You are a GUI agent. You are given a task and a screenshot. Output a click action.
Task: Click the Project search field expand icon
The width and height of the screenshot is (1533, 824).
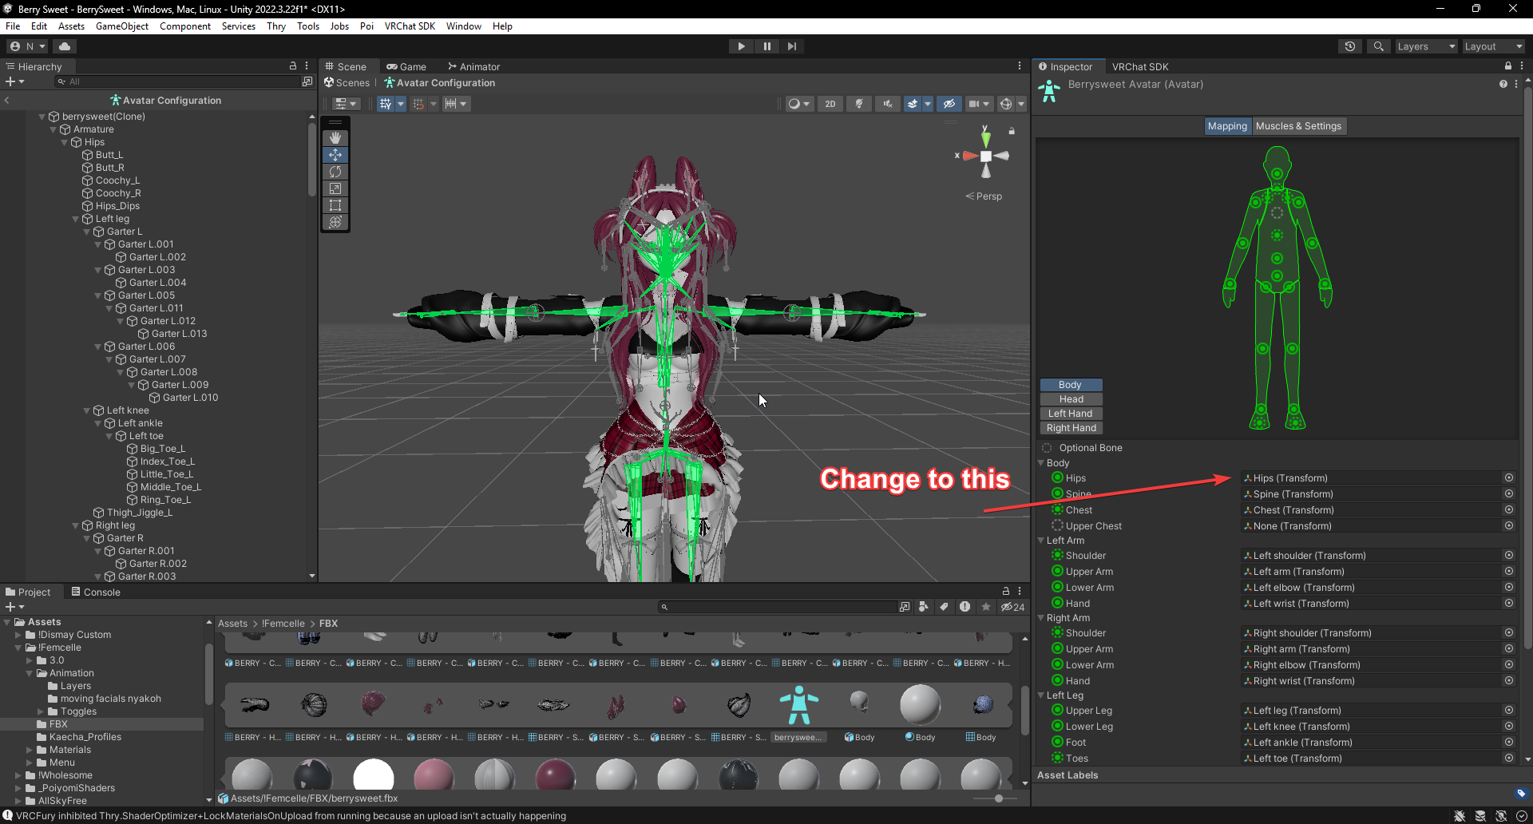coord(904,607)
